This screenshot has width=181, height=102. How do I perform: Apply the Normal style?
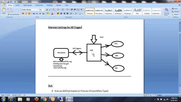click(90, 11)
